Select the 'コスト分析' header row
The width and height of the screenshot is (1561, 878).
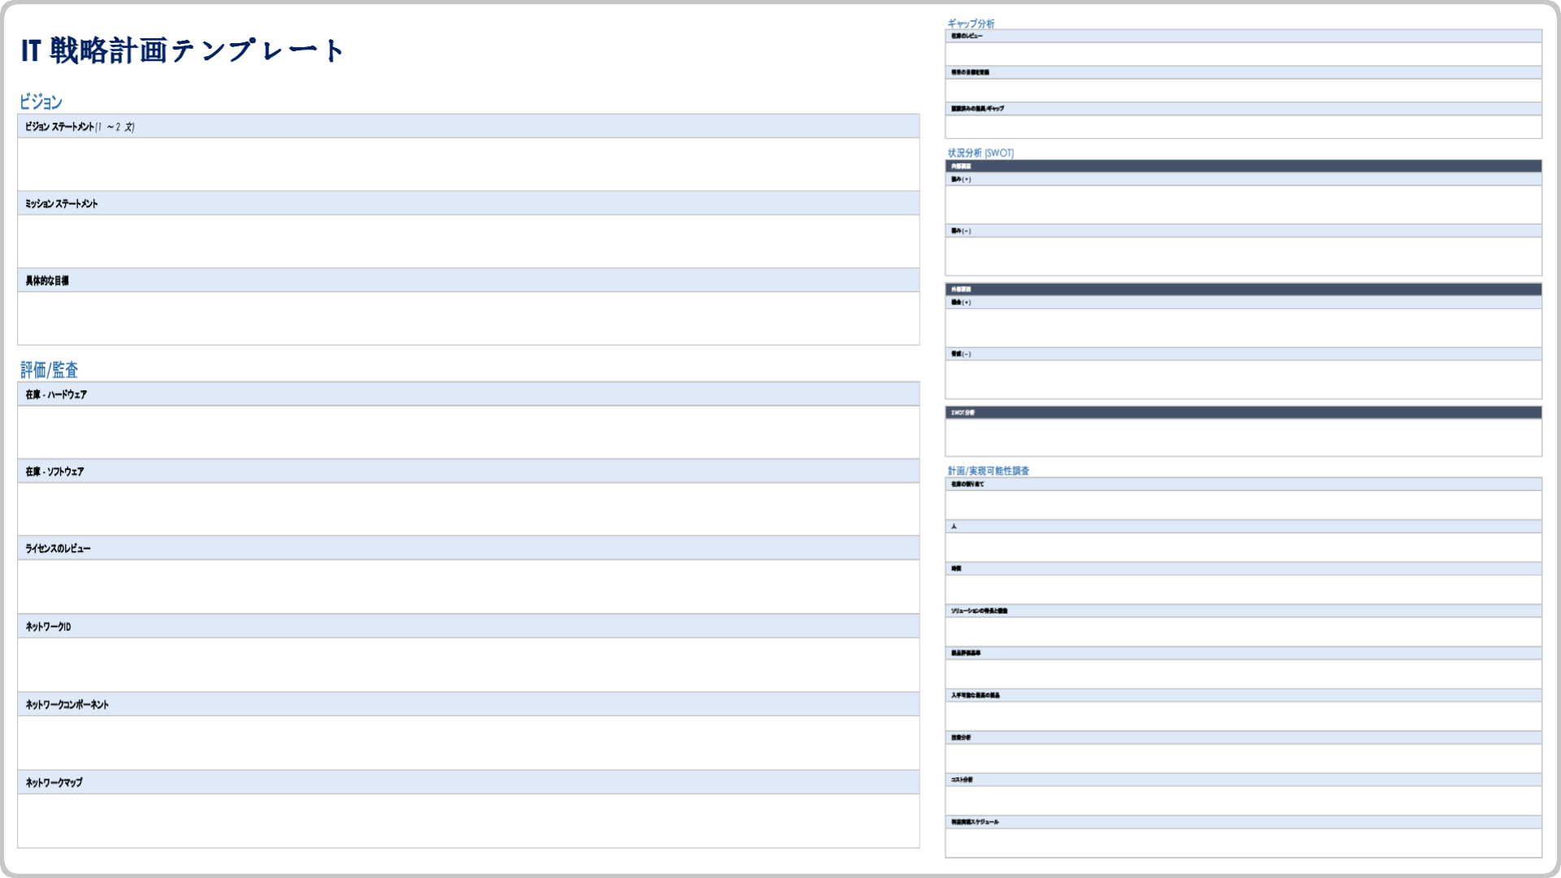coord(1243,780)
